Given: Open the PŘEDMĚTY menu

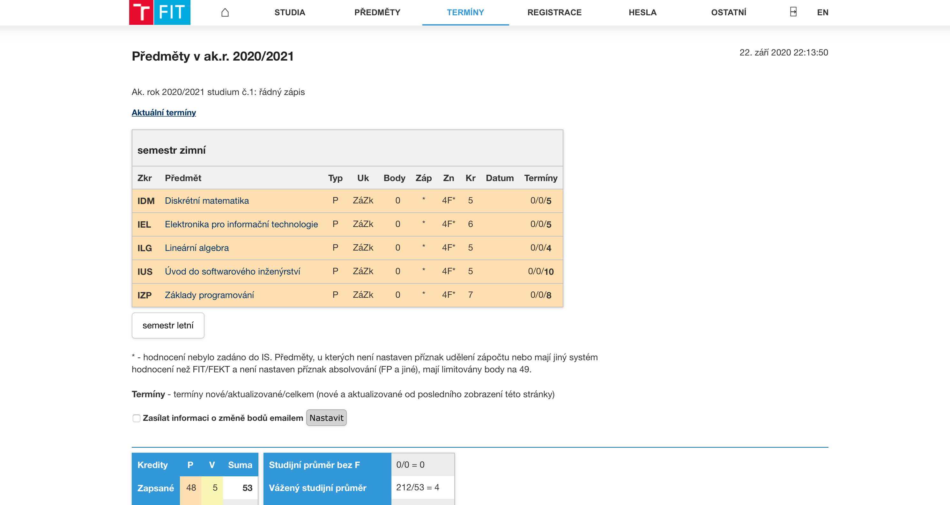Looking at the screenshot, I should pyautogui.click(x=377, y=12).
